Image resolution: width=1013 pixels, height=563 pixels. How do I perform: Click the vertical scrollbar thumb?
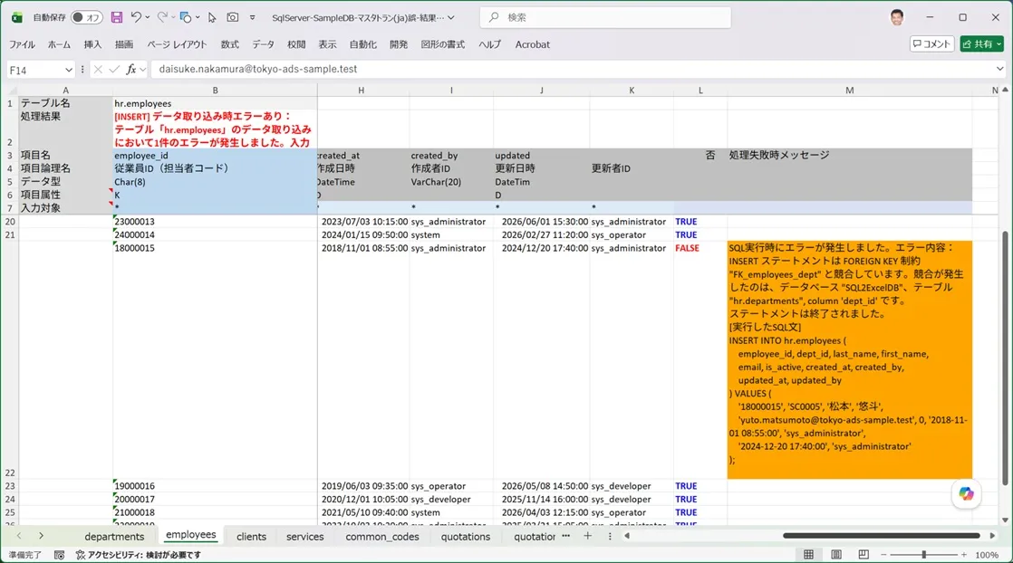[1005, 358]
